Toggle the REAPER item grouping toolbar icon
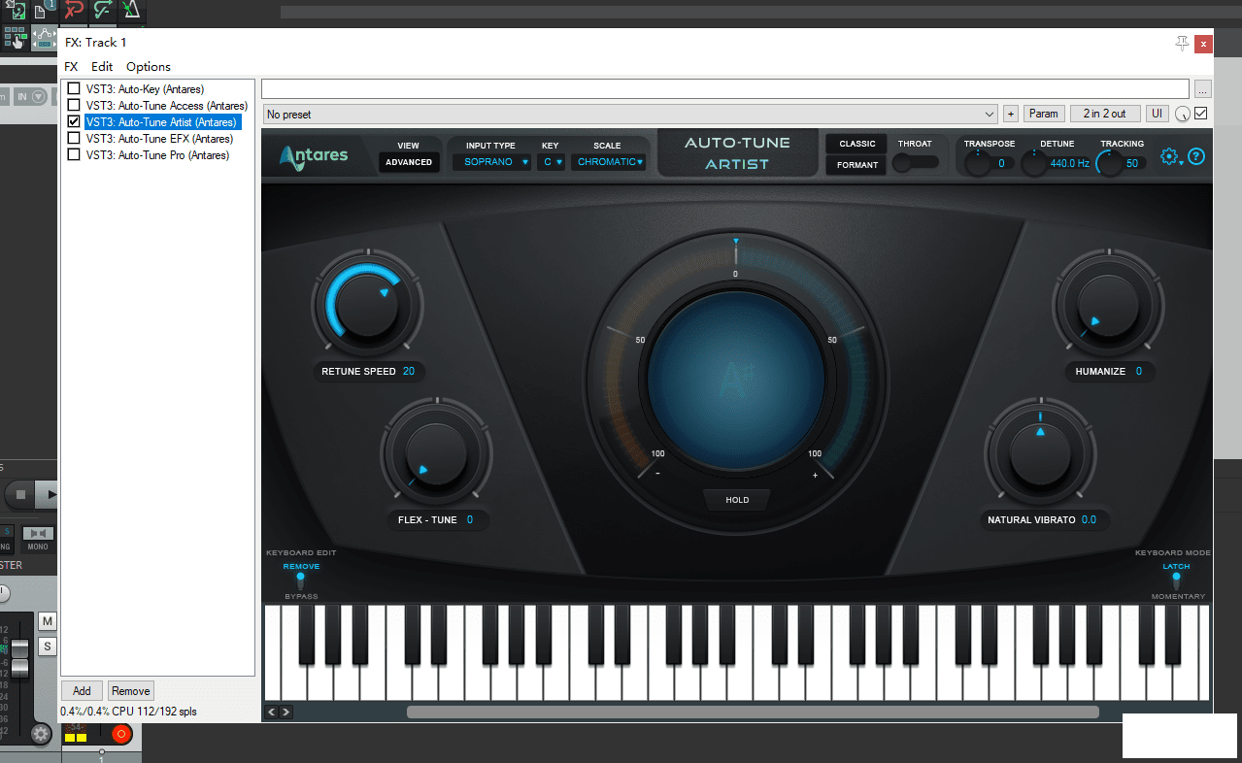The width and height of the screenshot is (1242, 763). point(15,38)
